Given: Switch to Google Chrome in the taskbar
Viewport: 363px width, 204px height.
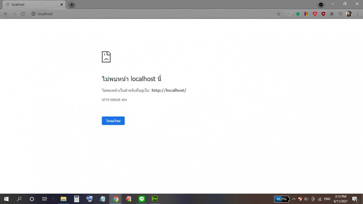Looking at the screenshot, I should [115, 199].
